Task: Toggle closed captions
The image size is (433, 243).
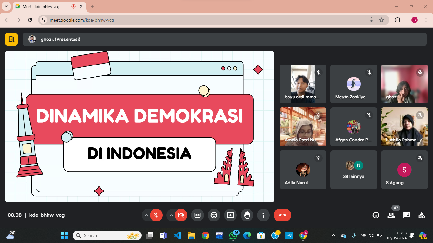Action: click(197, 215)
